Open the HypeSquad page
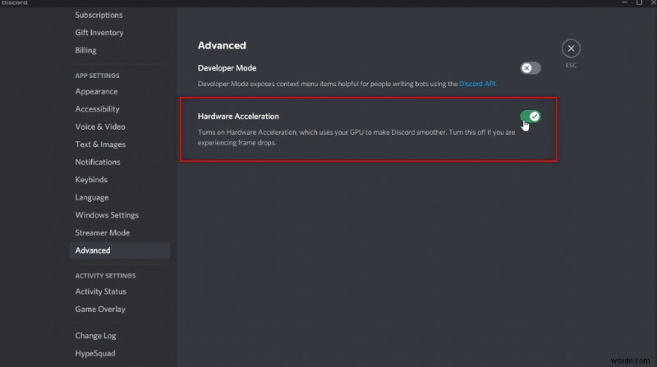Screen dimensions: 657x367 pyautogui.click(x=94, y=354)
